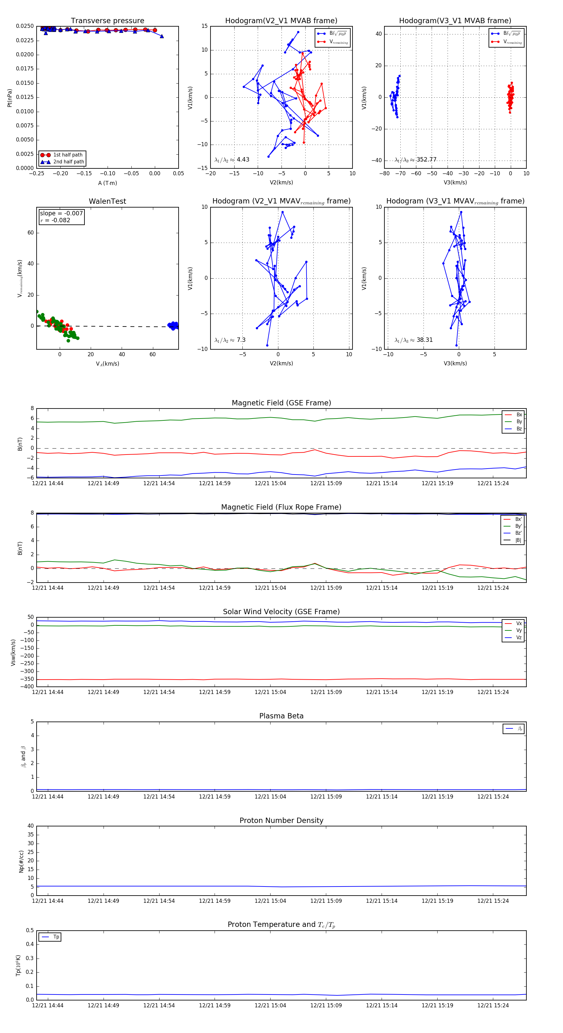Click '12/21 15:04' tick on Plasma Beta axis
This screenshot has width=563, height=1033.
point(270,796)
